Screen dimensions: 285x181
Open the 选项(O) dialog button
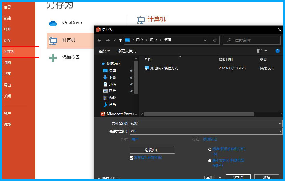pyautogui.click(x=152, y=150)
